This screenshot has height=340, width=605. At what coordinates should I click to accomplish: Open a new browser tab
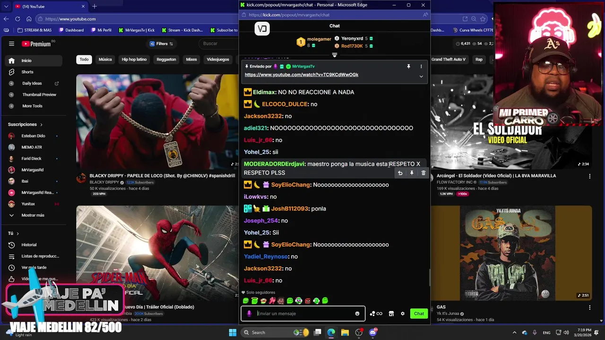[x=95, y=7]
